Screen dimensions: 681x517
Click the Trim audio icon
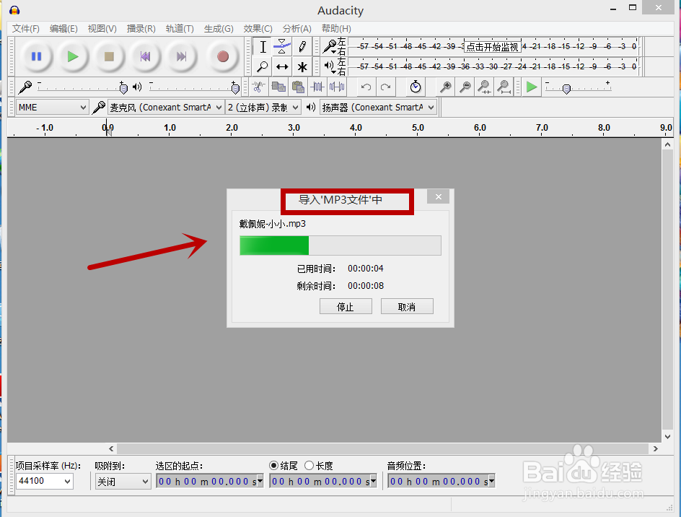317,87
